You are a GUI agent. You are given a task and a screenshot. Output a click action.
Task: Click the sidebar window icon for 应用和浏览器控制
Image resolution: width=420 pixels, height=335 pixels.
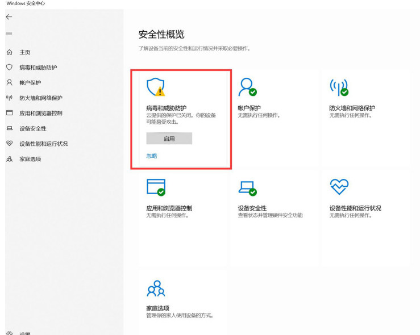[9, 112]
